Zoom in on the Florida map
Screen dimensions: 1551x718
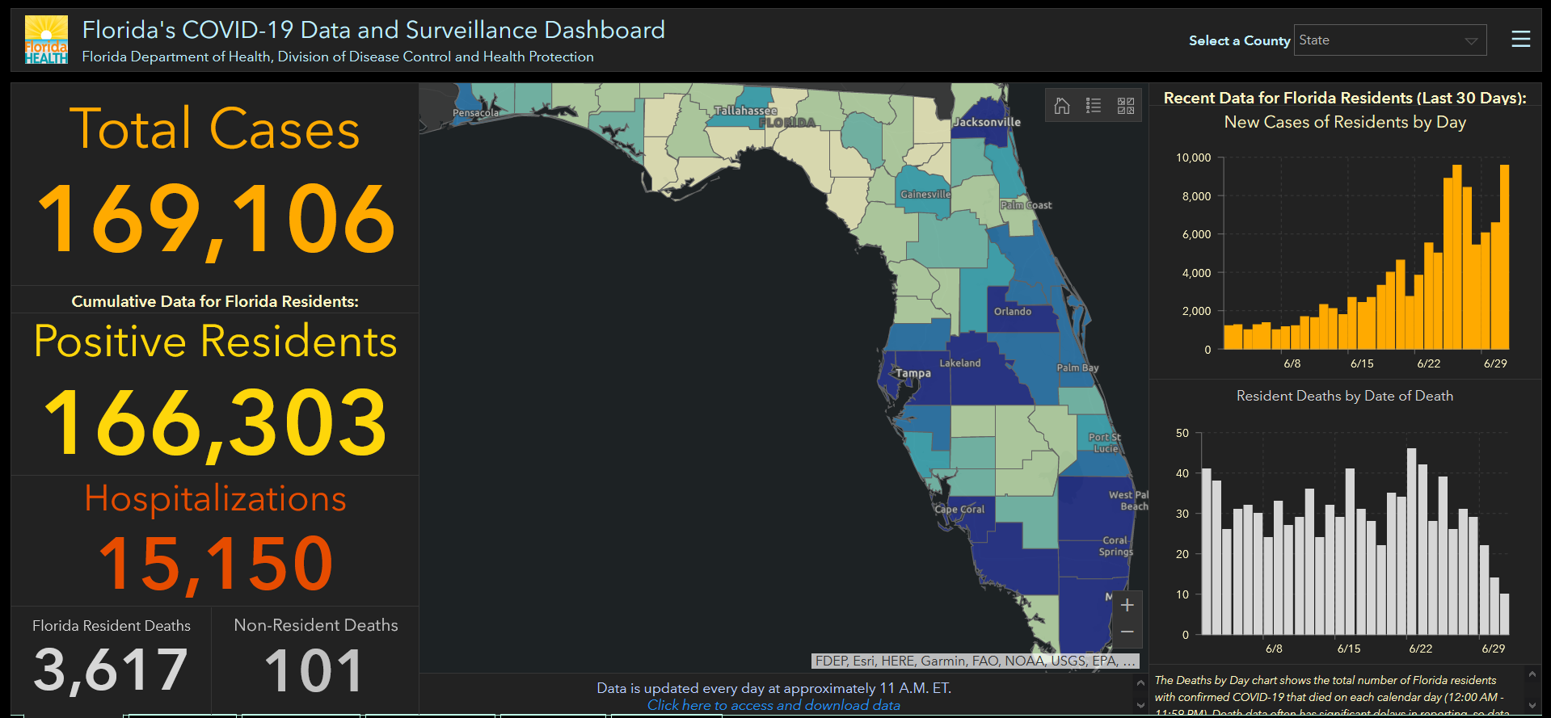click(x=1127, y=605)
